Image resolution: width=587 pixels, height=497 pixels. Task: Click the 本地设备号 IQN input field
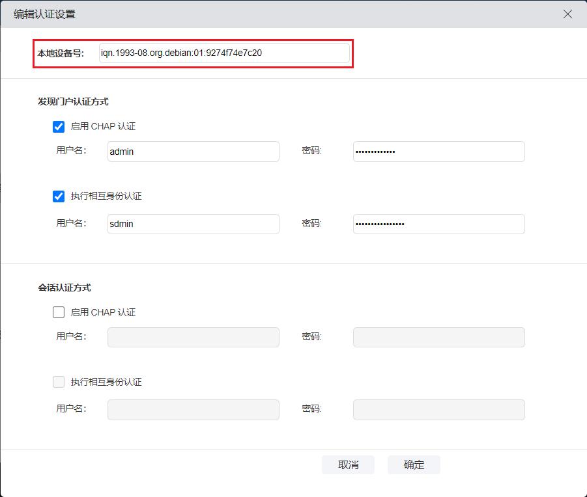tap(224, 53)
